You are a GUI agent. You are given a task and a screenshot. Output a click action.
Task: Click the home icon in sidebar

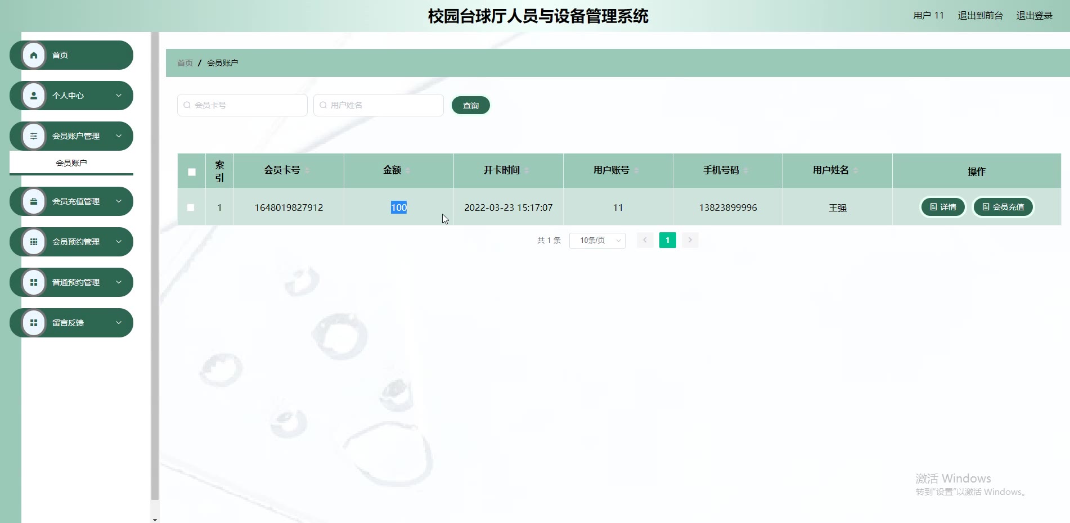34,55
